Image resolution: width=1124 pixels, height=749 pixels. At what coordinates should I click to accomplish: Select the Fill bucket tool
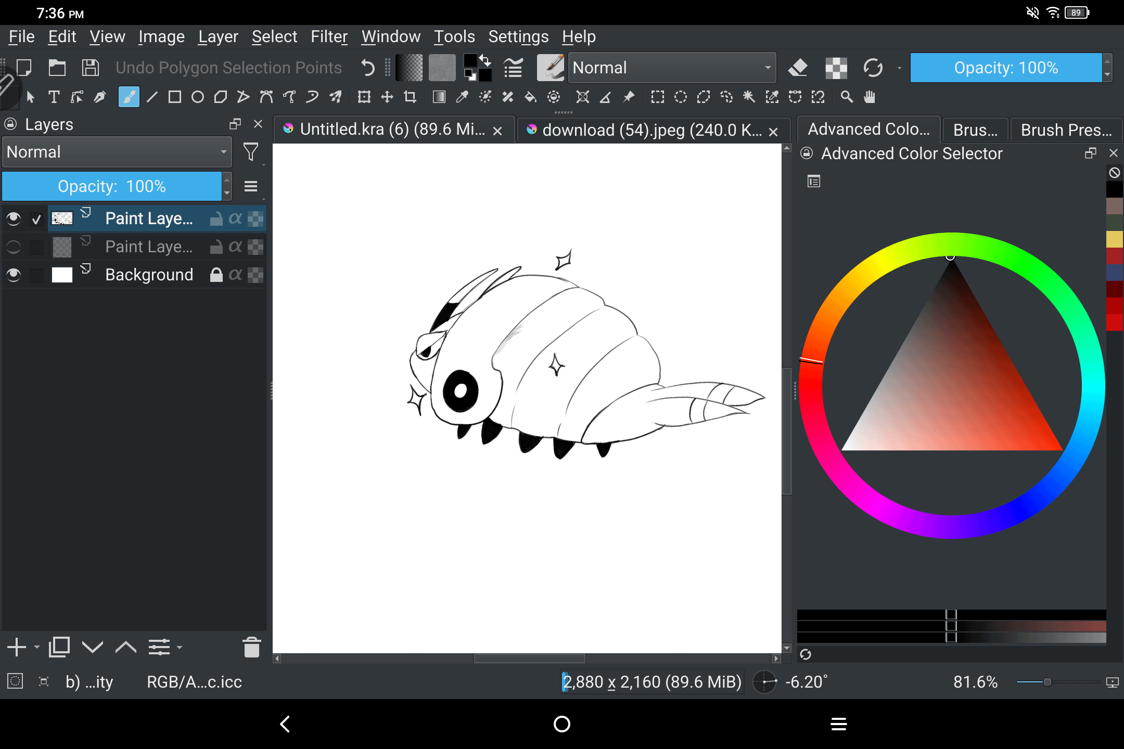tap(530, 97)
